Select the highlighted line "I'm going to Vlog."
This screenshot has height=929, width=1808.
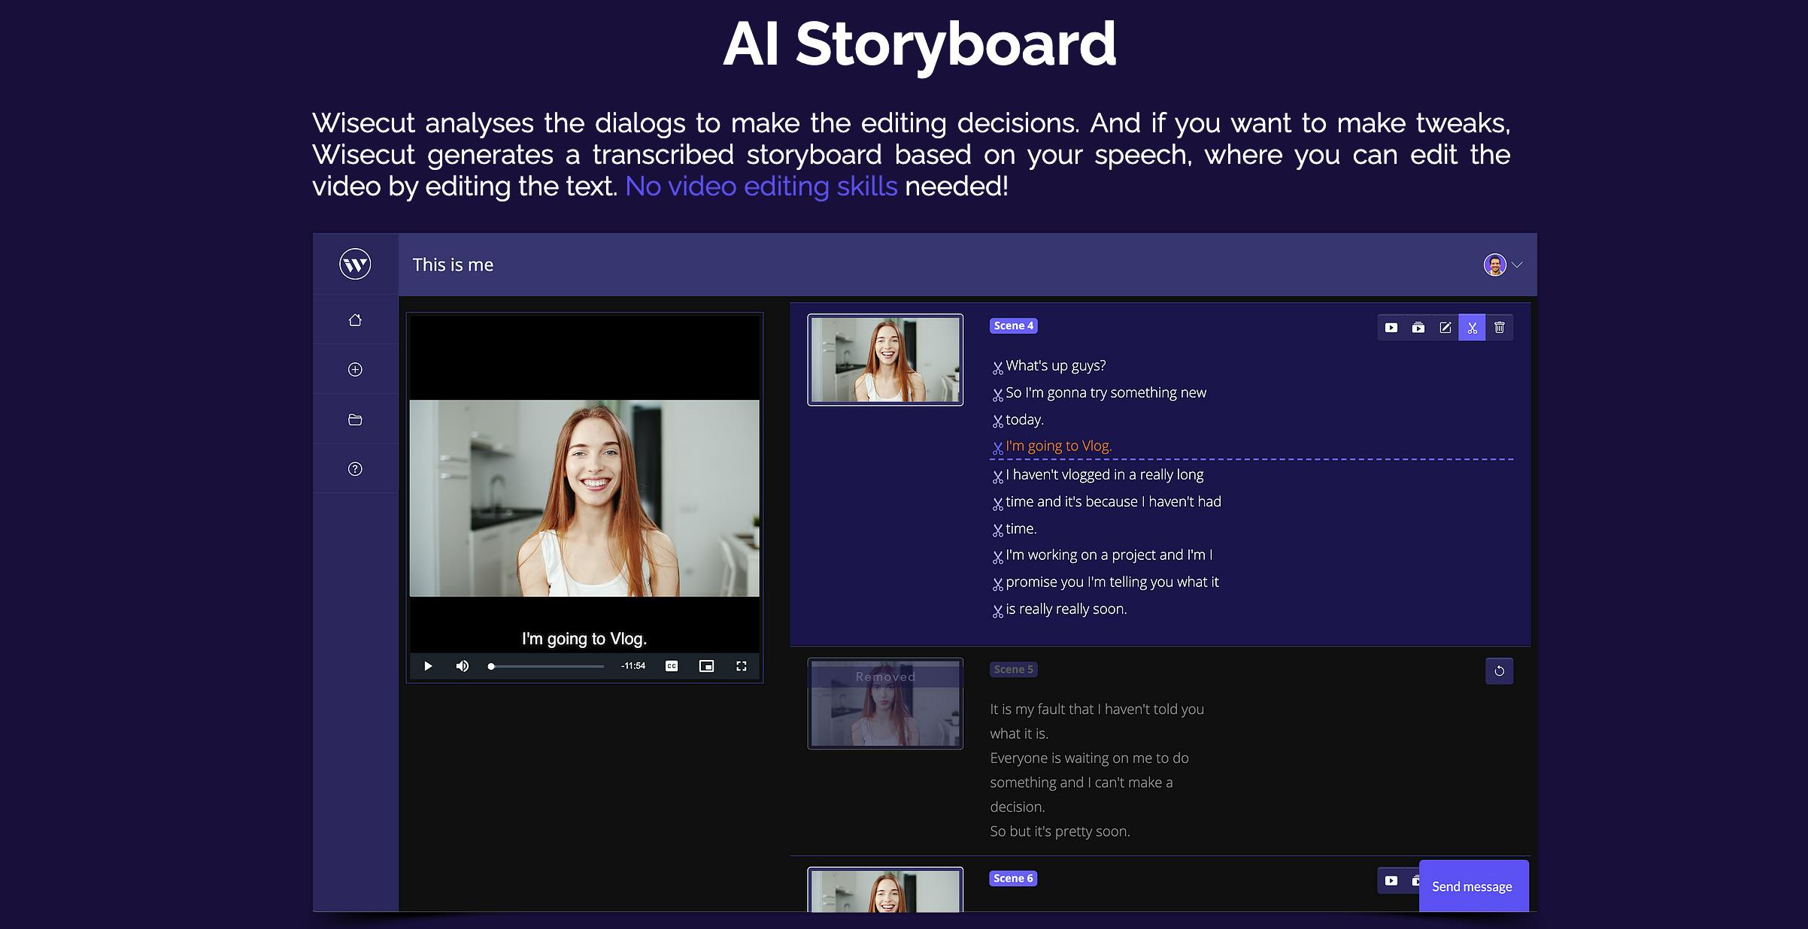(1058, 446)
